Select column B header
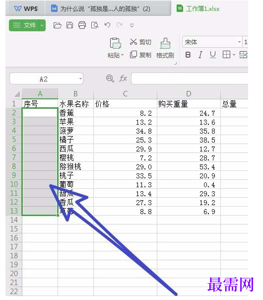263x300 pixels. pyautogui.click(x=76, y=94)
